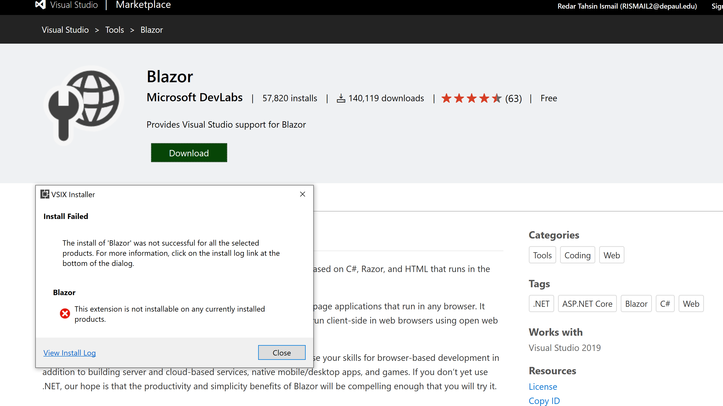
Task: Select the Coding category tag
Action: point(577,255)
